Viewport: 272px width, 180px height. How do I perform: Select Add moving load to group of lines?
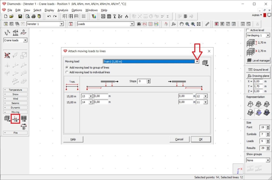[x=87, y=67]
